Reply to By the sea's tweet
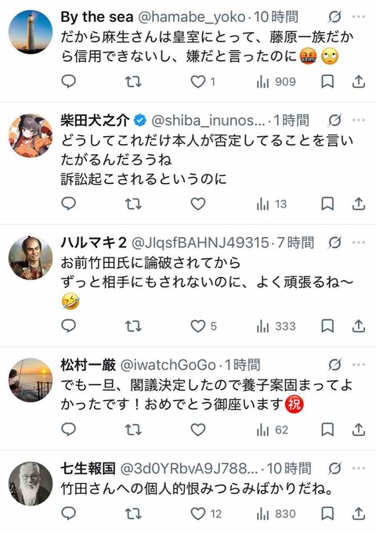 point(68,81)
